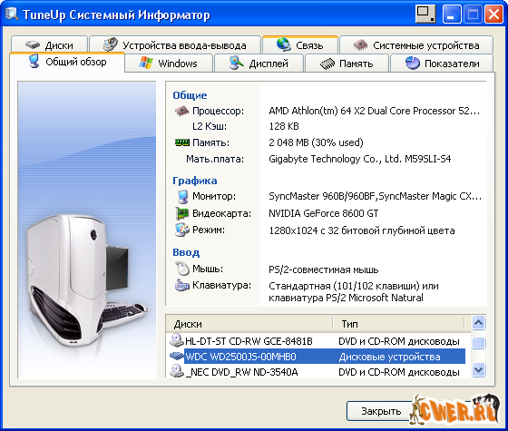The image size is (508, 431).
Task: Select HL-DT-ST CD-RW GCE-8481B row
Action: coord(317,341)
